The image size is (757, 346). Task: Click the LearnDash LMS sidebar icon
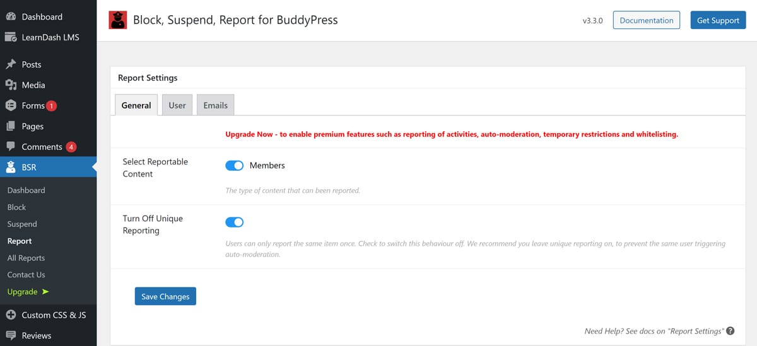click(11, 37)
